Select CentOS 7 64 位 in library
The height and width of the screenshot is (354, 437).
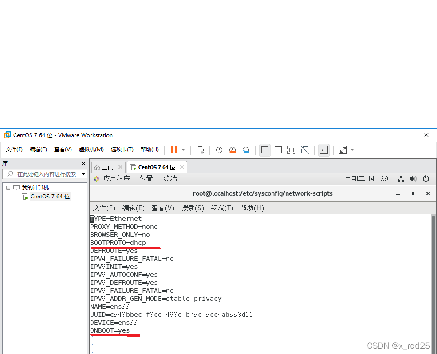[50, 197]
